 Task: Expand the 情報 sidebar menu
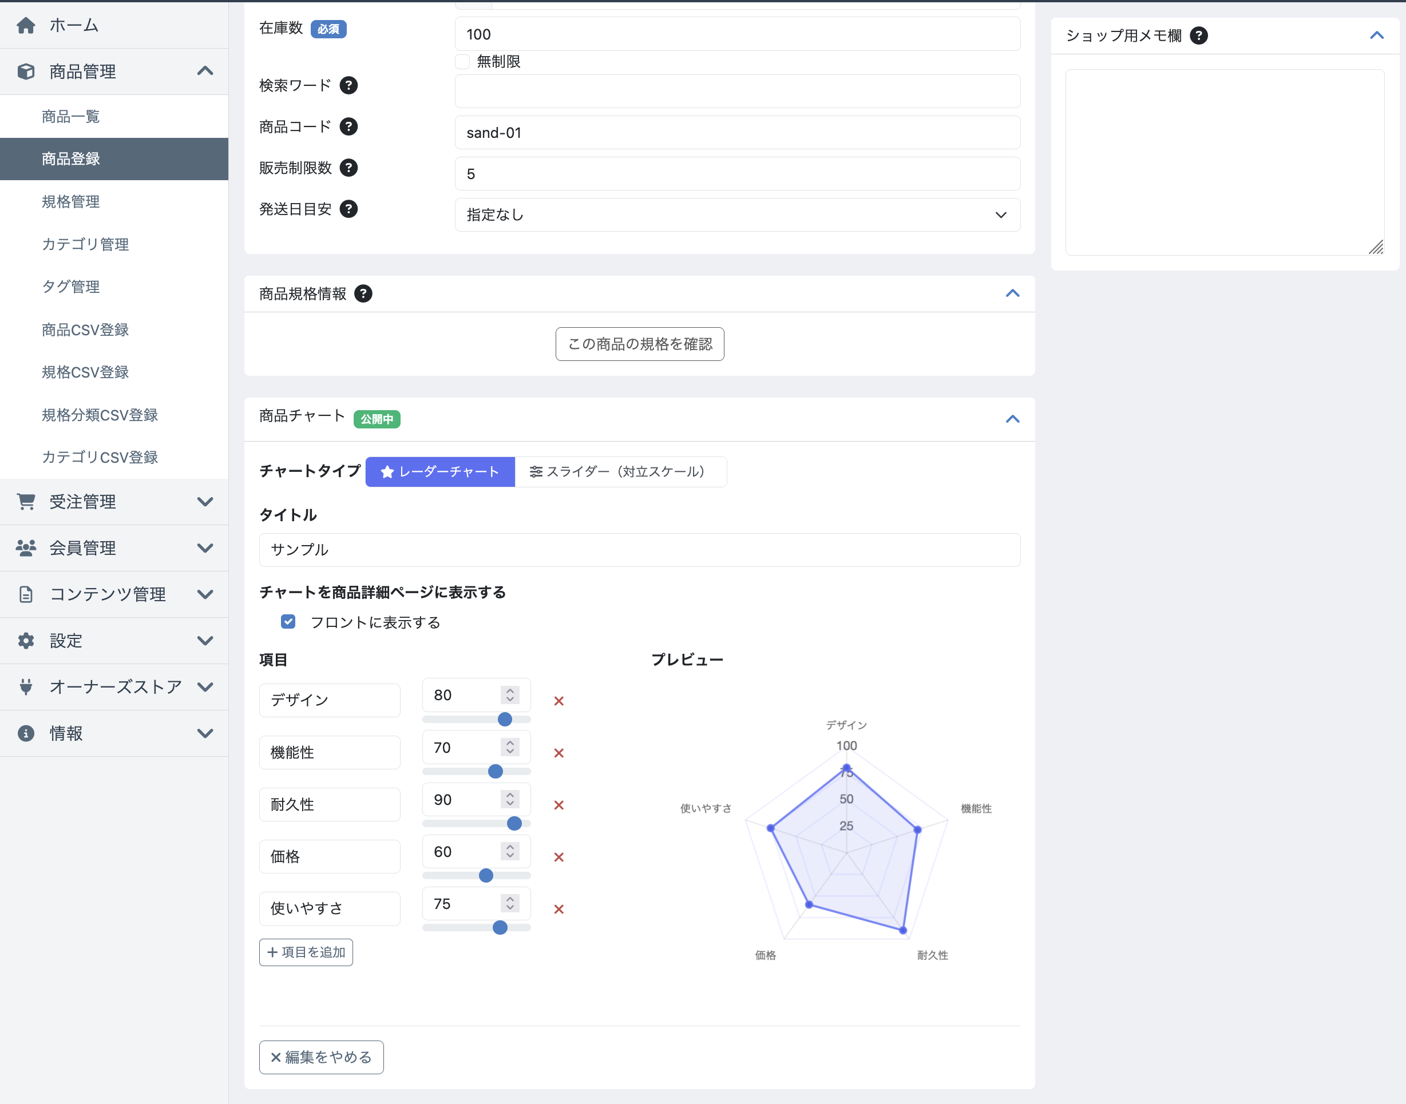[x=205, y=733]
